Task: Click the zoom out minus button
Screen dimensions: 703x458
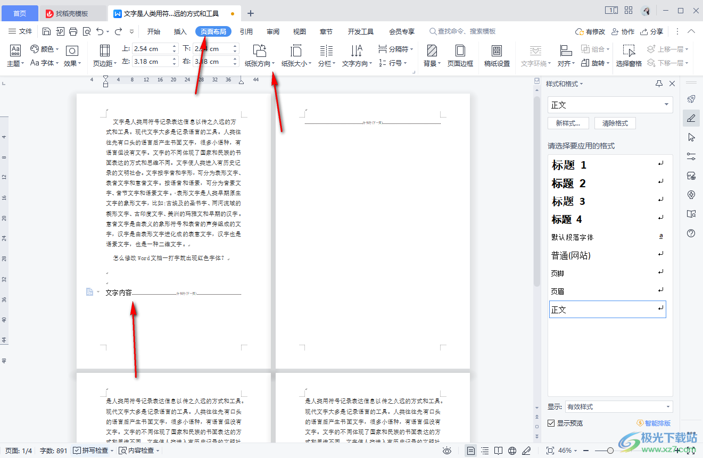Action: (x=586, y=451)
